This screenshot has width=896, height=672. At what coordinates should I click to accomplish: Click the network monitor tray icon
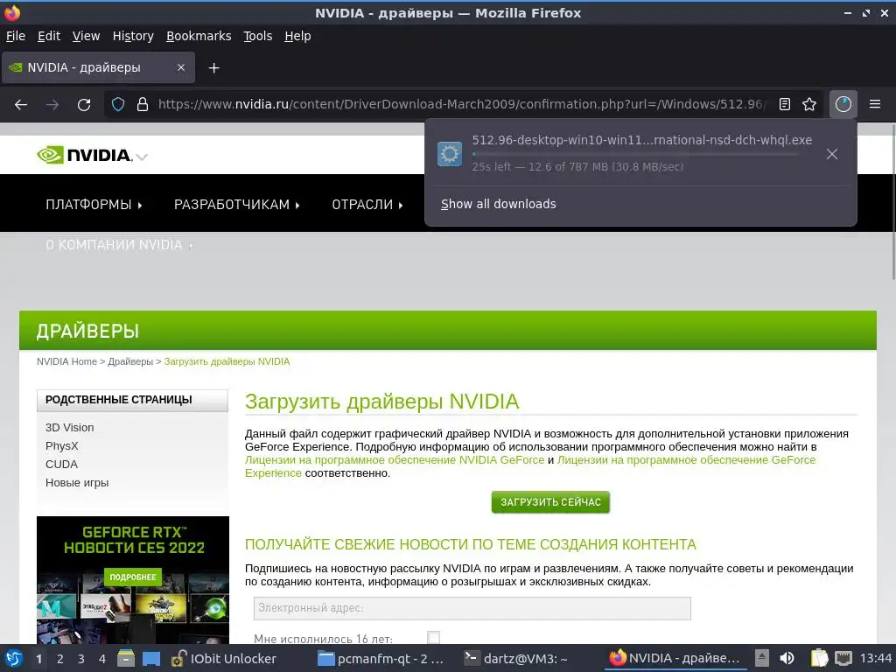[x=843, y=658]
